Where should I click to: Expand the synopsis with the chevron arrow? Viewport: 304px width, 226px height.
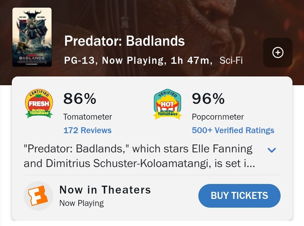[272, 150]
